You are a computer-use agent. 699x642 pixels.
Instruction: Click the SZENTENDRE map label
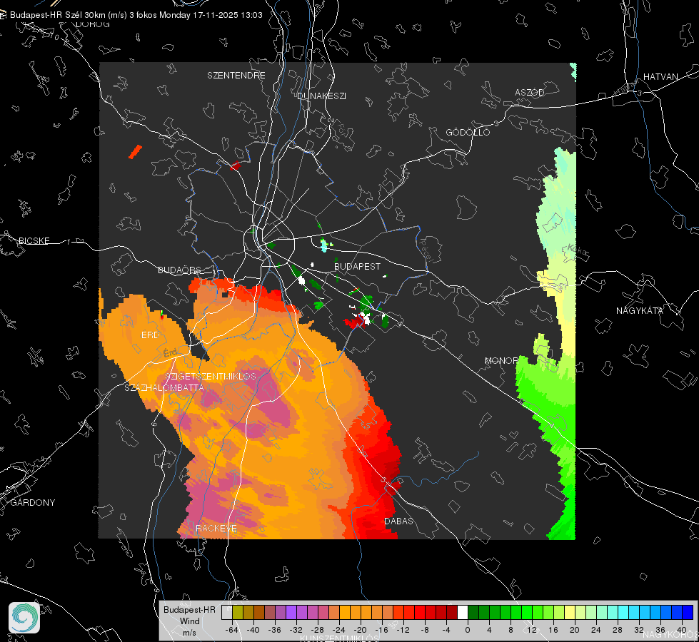tap(236, 76)
